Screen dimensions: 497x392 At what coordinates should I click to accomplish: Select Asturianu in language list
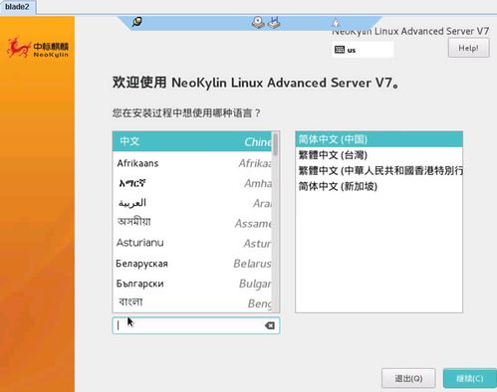[x=192, y=243]
